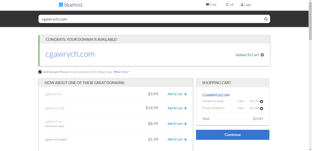The height and width of the screenshot is (151, 312).
Task: Click the $1.99 price
Action: pos(153,139)
